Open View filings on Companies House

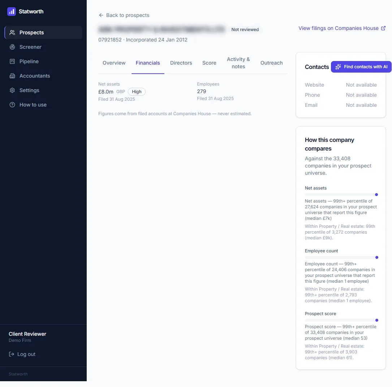tap(342, 28)
